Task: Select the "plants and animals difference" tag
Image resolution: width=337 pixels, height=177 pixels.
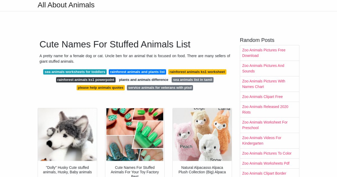Action: pyautogui.click(x=144, y=80)
